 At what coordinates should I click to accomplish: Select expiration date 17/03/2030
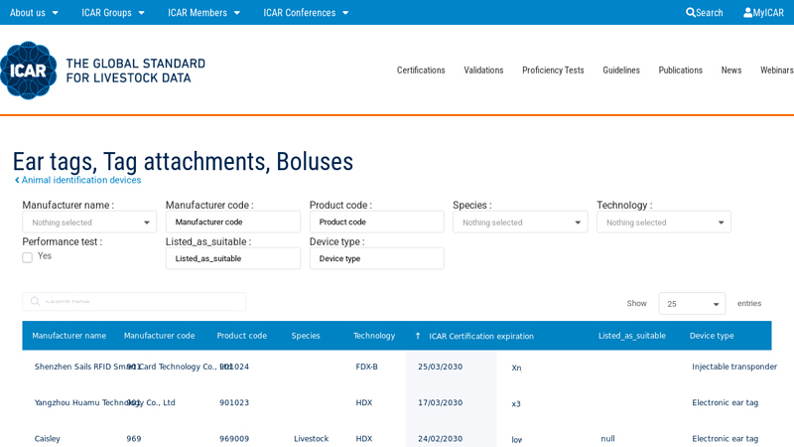point(440,403)
